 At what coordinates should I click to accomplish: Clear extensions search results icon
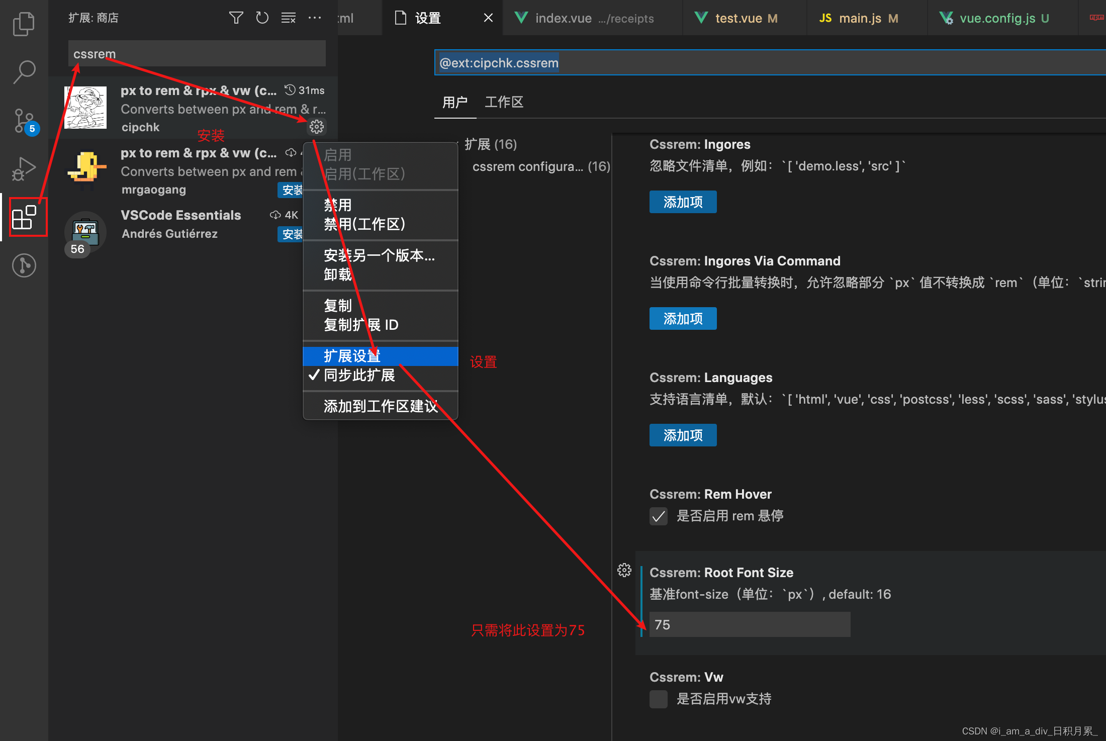point(289,18)
